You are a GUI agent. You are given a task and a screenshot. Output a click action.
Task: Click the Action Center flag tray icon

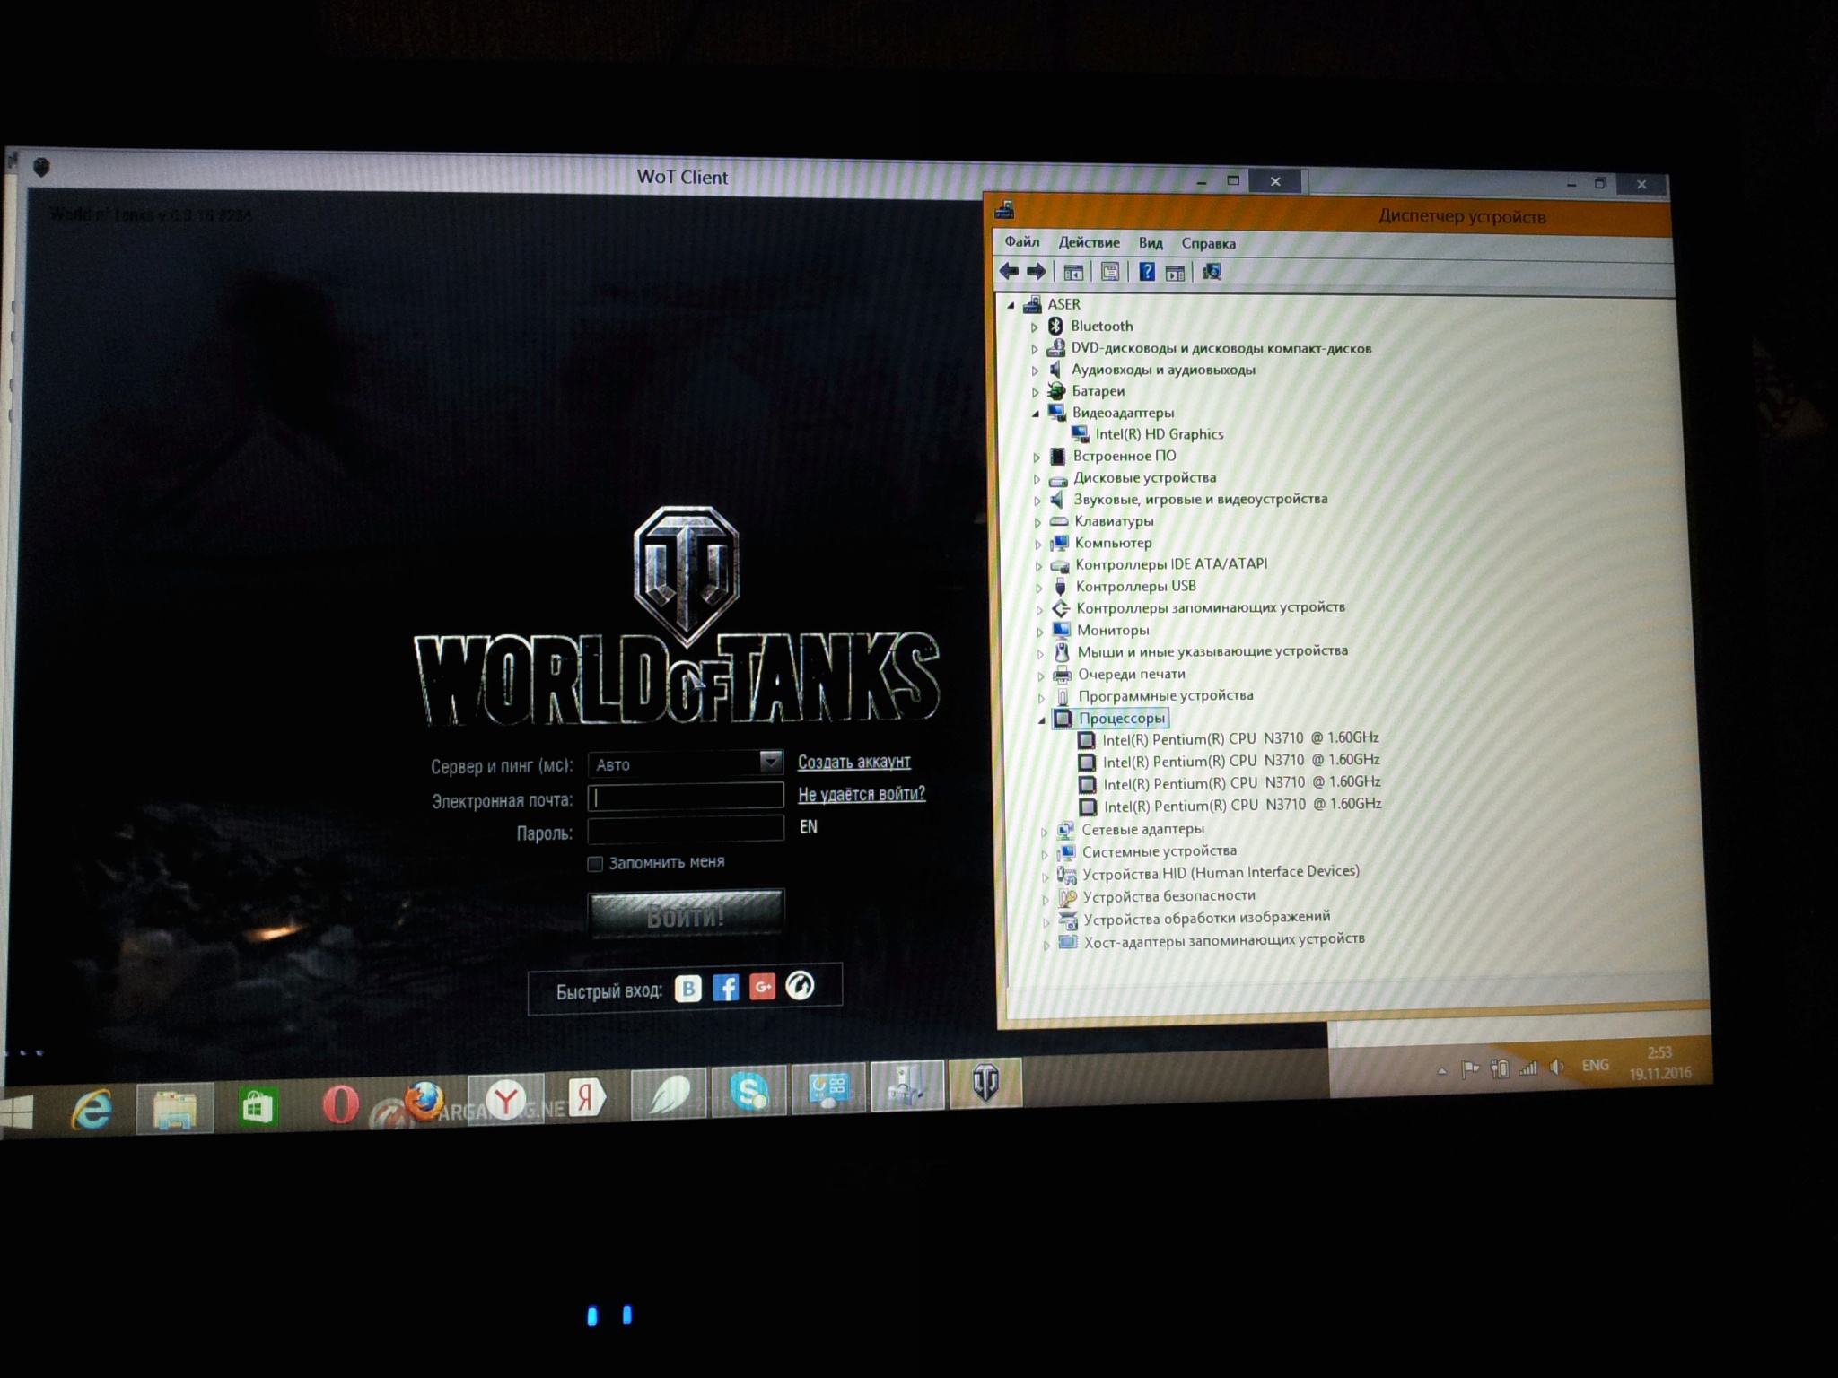pyautogui.click(x=1470, y=1068)
